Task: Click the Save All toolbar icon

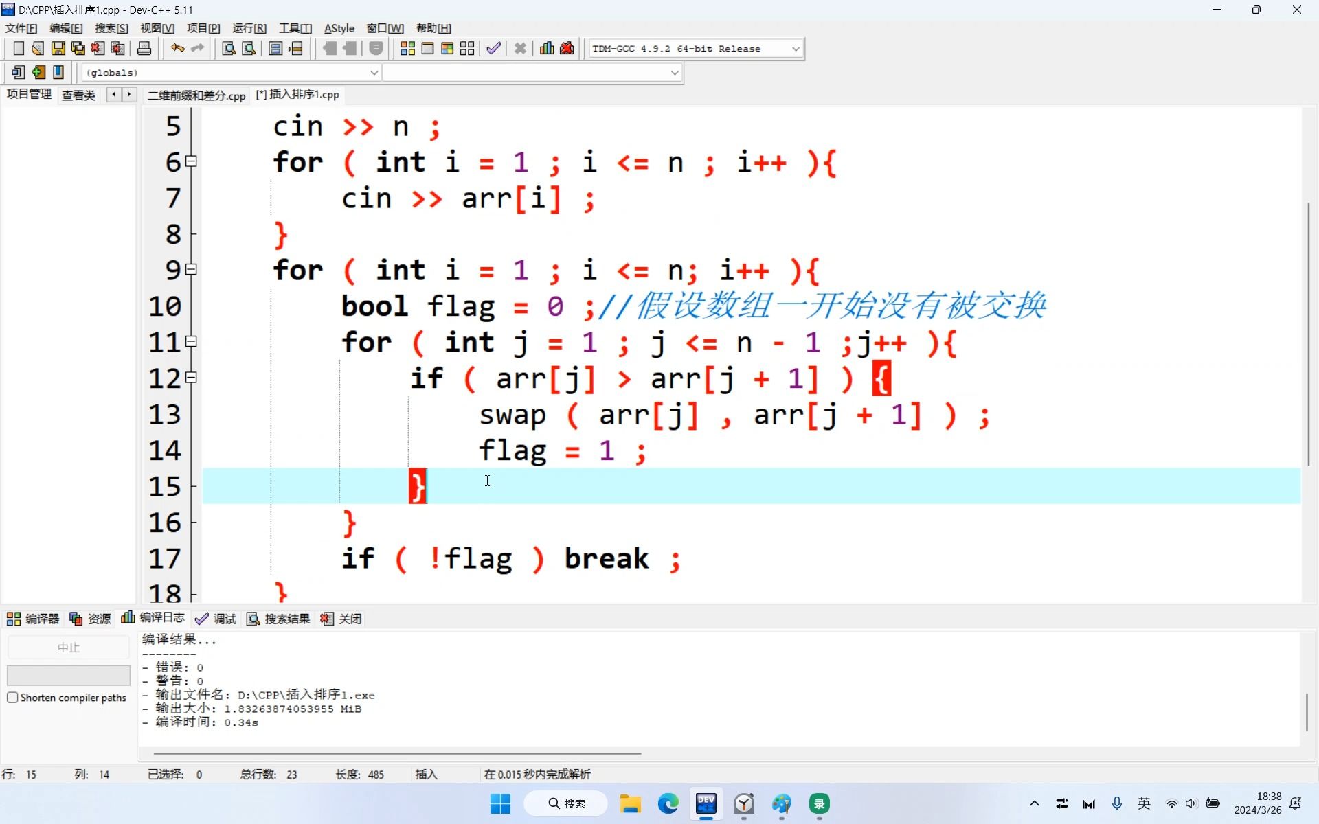Action: (x=78, y=49)
